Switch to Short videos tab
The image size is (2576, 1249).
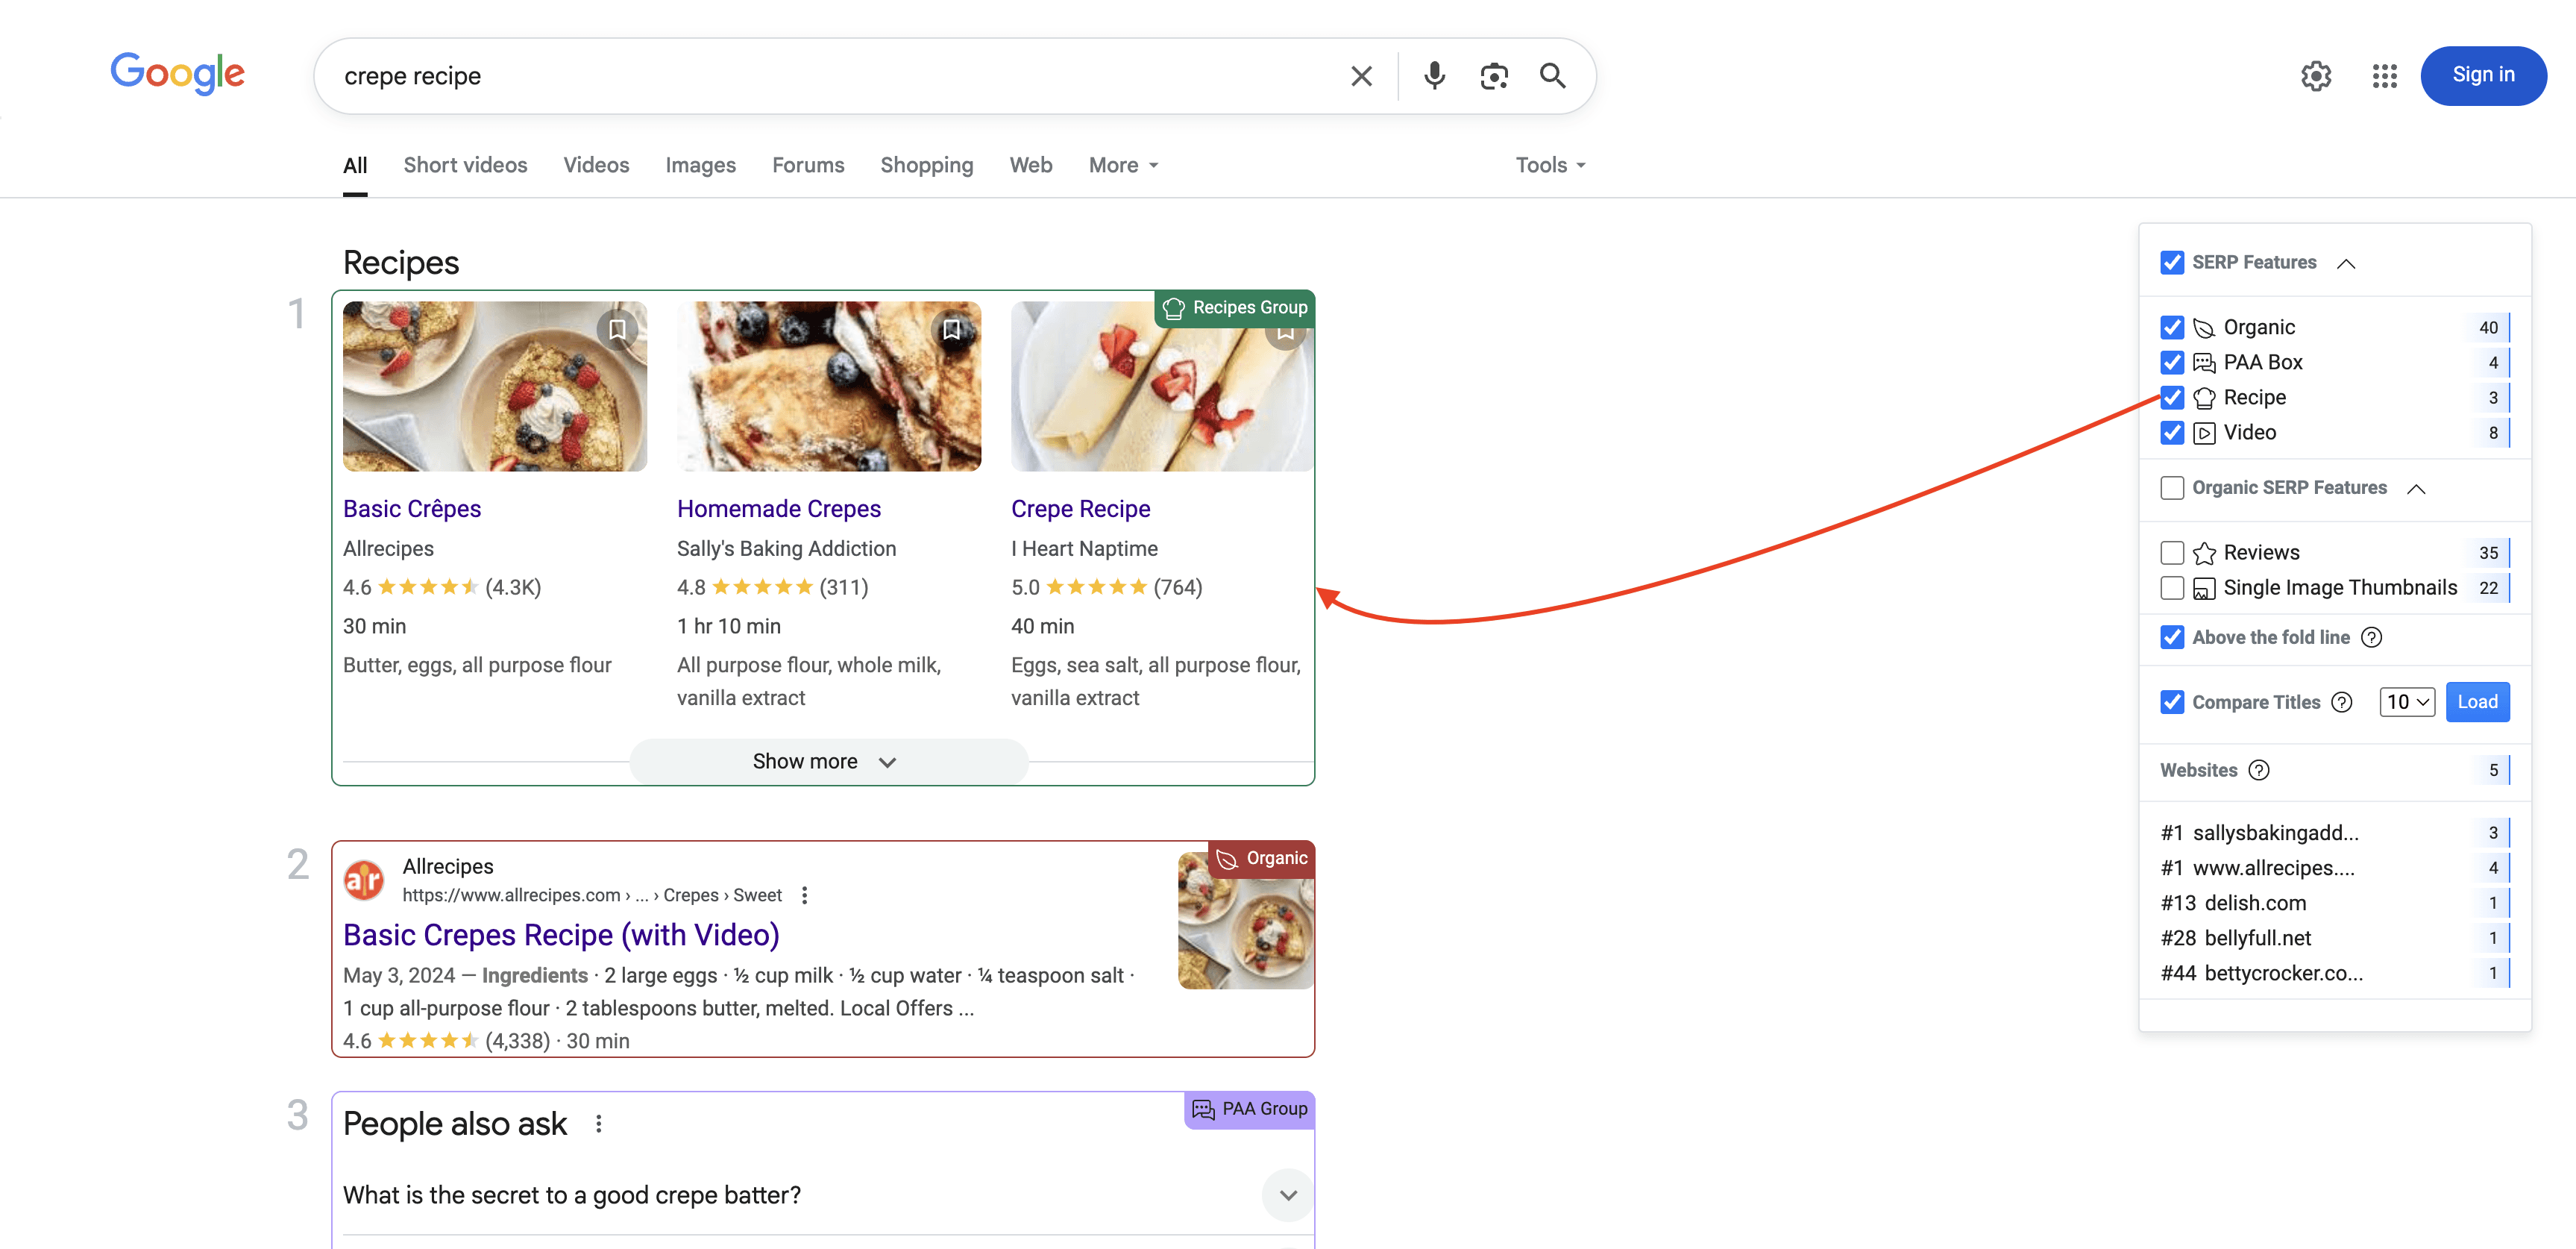pos(465,165)
